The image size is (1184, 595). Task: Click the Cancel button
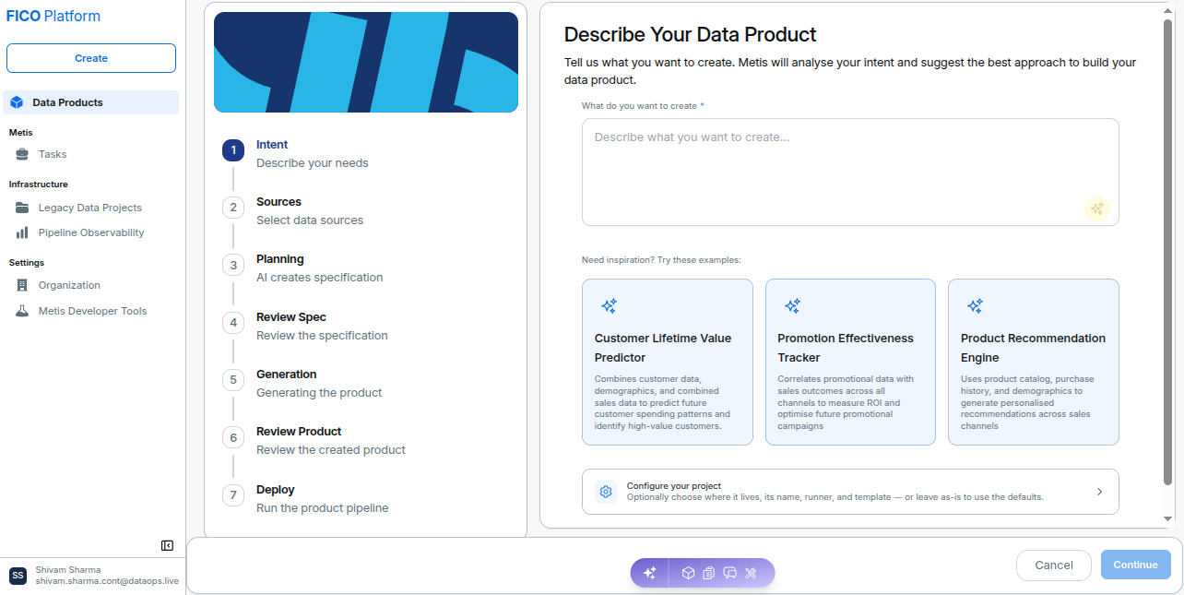coord(1054,565)
